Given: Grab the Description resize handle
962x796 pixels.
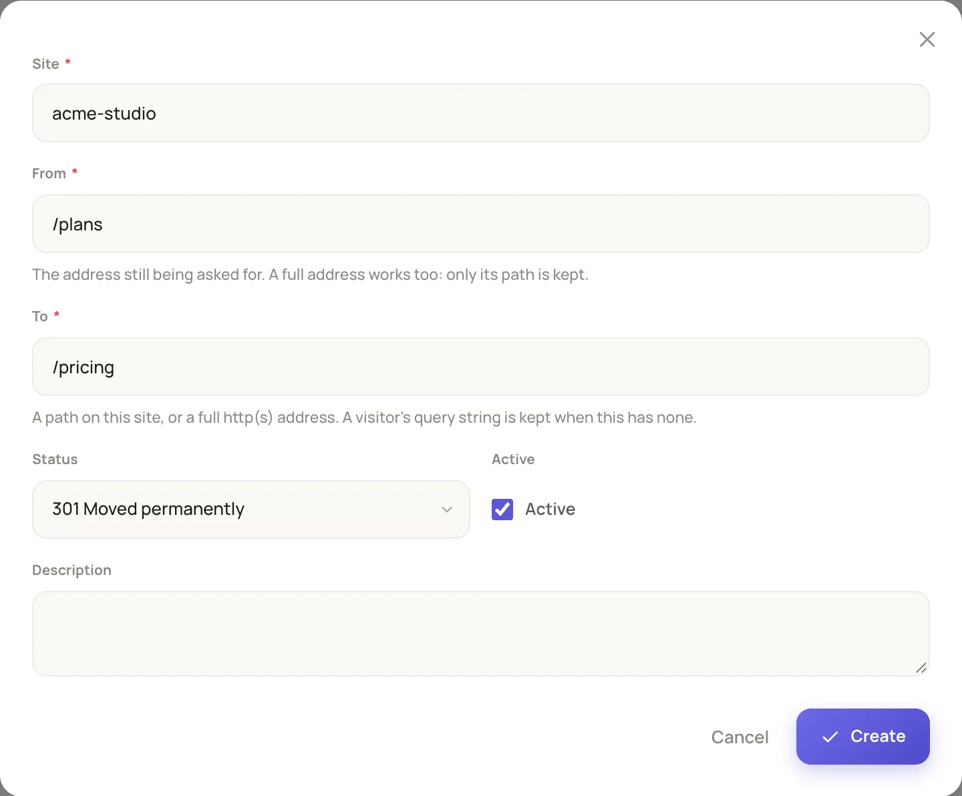Looking at the screenshot, I should pos(921,668).
